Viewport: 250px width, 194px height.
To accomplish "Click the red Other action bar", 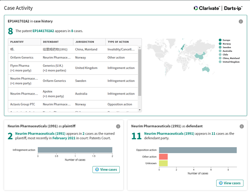I will pyautogui.click(x=163, y=157).
